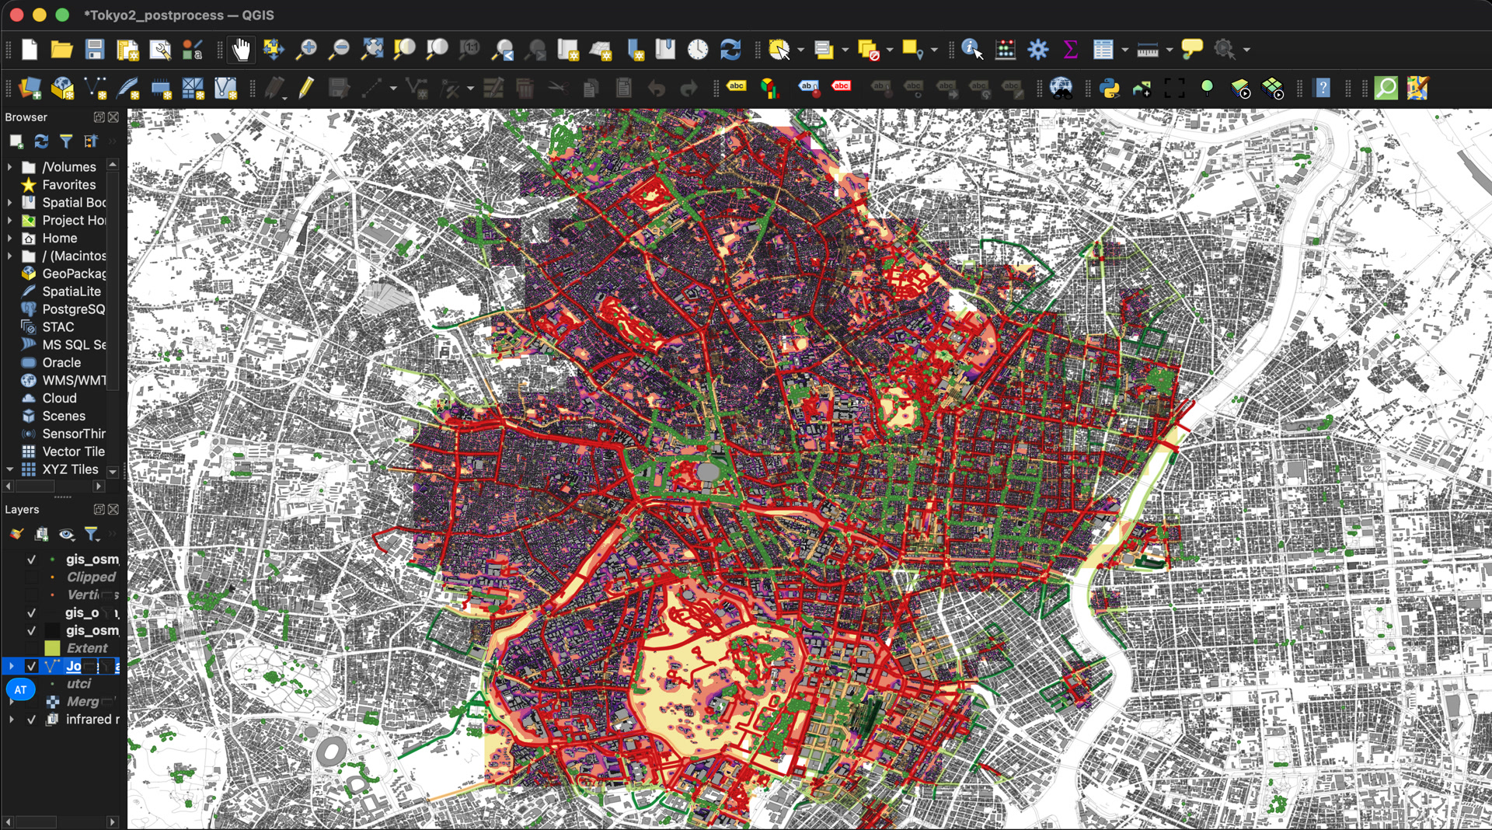The width and height of the screenshot is (1492, 830).
Task: Select the Pan Map hand tool
Action: pyautogui.click(x=242, y=50)
